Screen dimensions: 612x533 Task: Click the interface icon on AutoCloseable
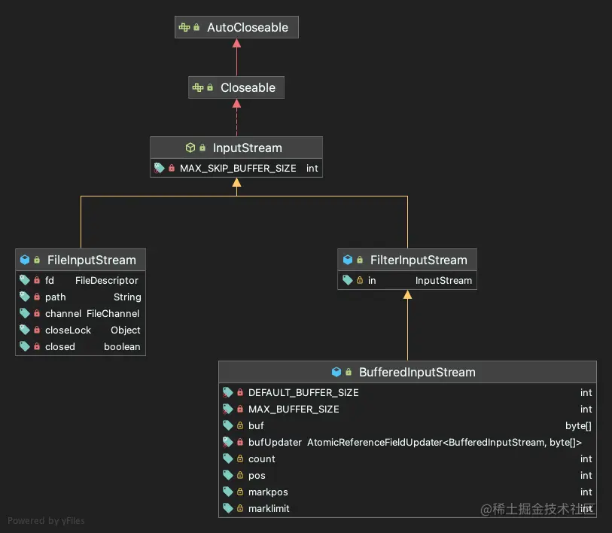point(184,27)
